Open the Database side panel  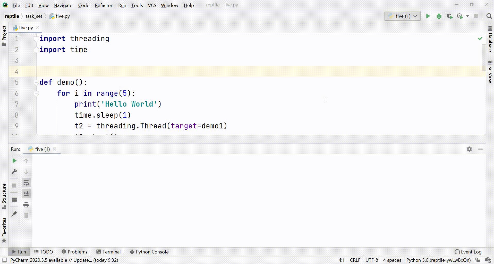click(x=490, y=39)
